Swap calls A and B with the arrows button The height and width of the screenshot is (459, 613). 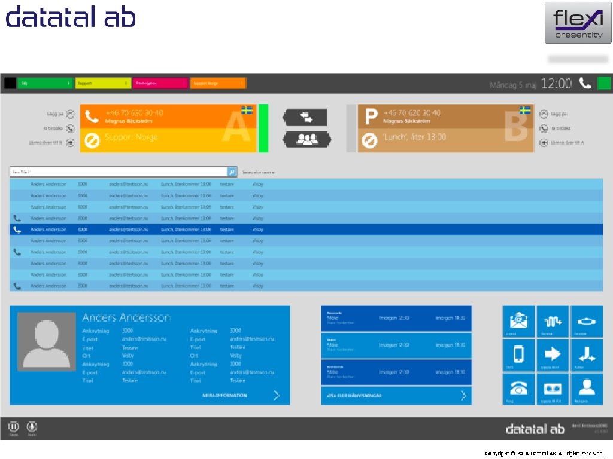[x=306, y=117]
